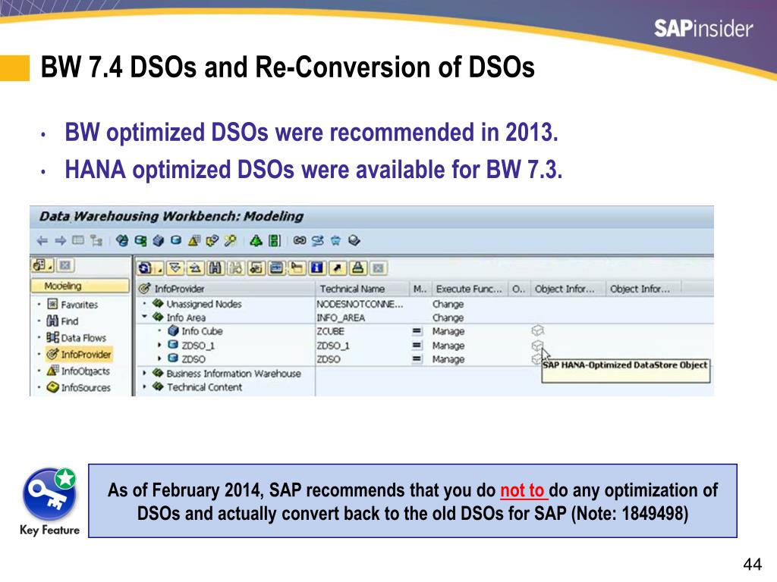Click the Technical Name column header
This screenshot has height=582, width=777.
pos(363,289)
